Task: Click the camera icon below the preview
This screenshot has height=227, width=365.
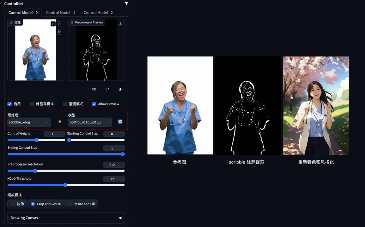Action: pyautogui.click(x=94, y=90)
